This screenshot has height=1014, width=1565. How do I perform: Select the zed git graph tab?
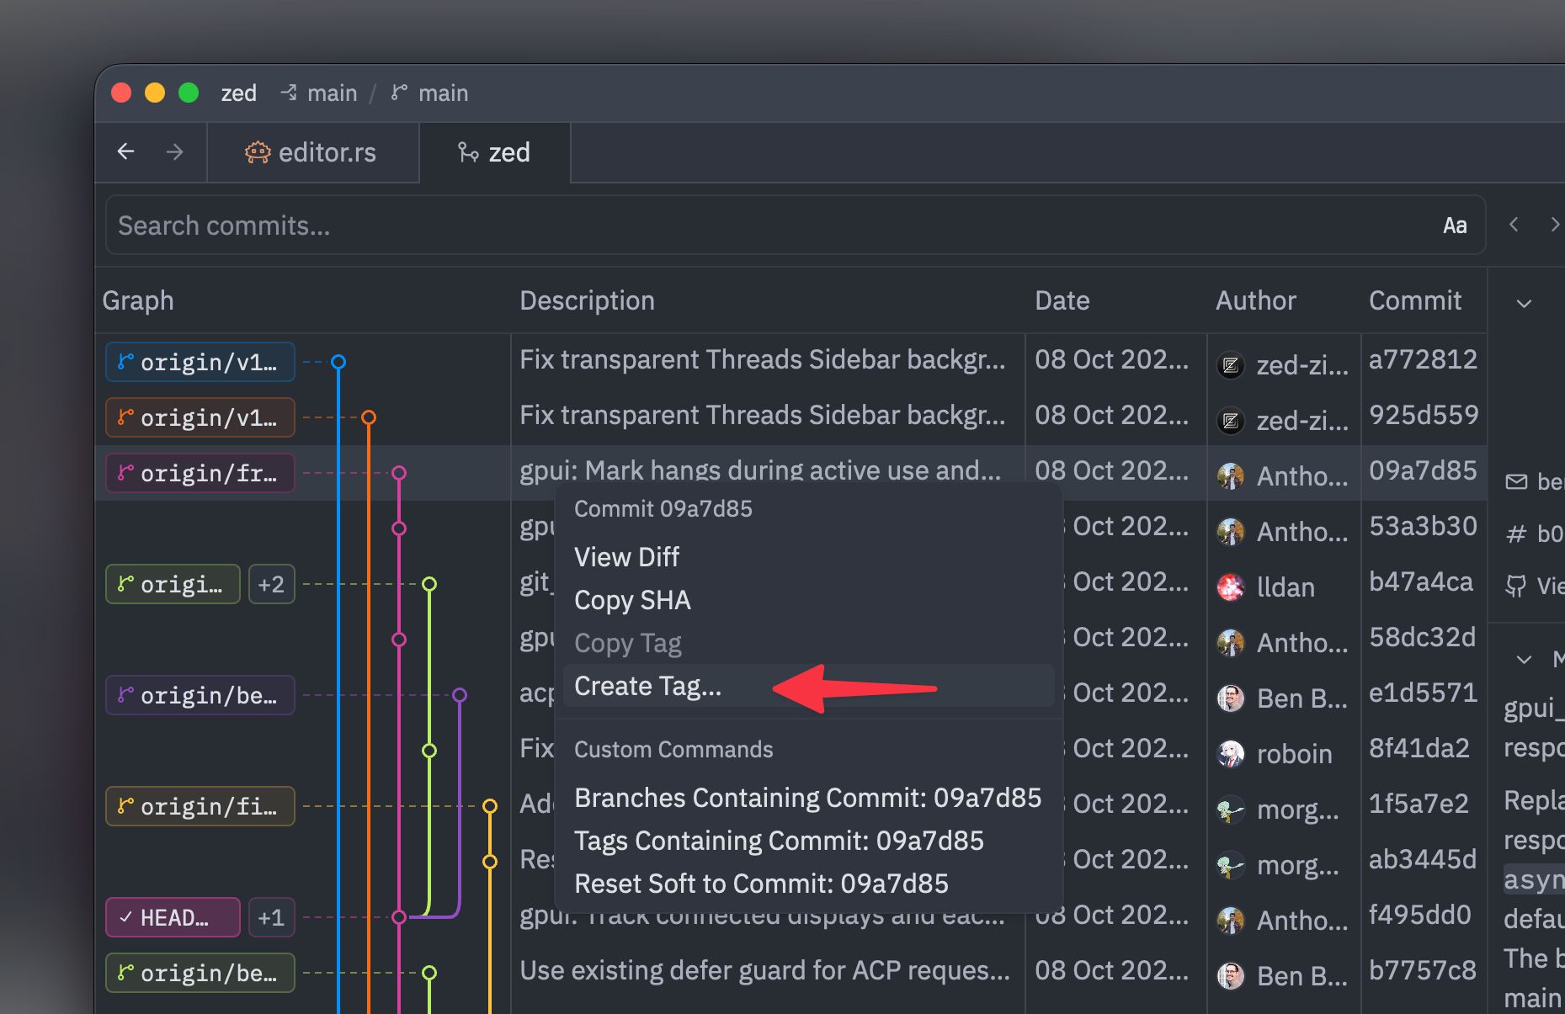(494, 152)
